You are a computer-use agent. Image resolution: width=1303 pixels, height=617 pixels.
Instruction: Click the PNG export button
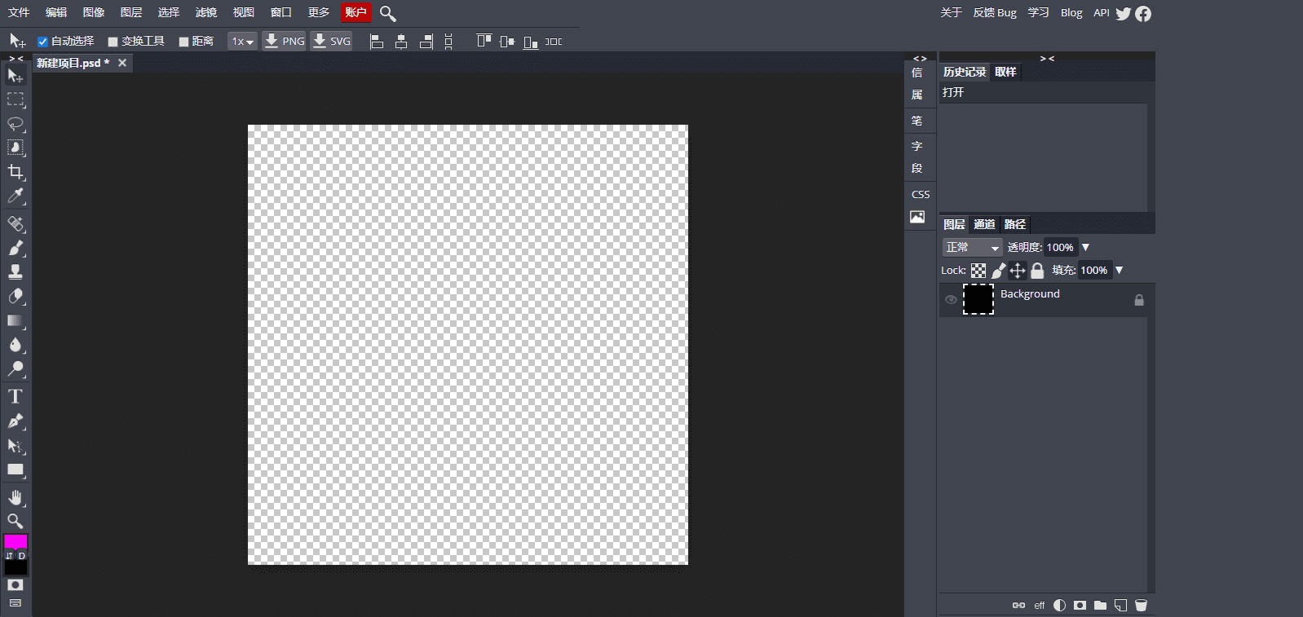[x=284, y=41]
